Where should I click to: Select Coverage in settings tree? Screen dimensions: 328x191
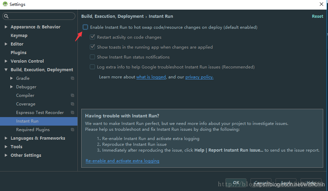pos(26,104)
